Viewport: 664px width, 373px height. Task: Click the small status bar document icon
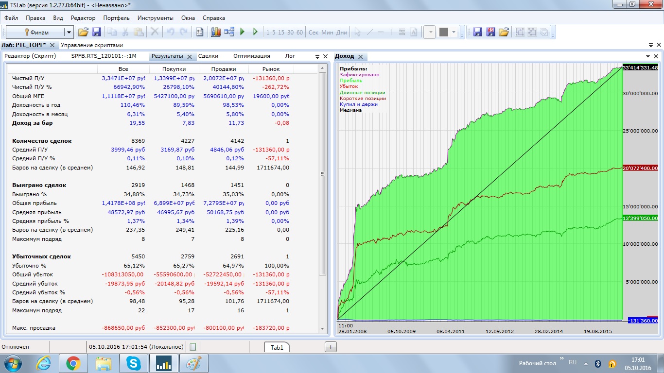click(x=193, y=347)
